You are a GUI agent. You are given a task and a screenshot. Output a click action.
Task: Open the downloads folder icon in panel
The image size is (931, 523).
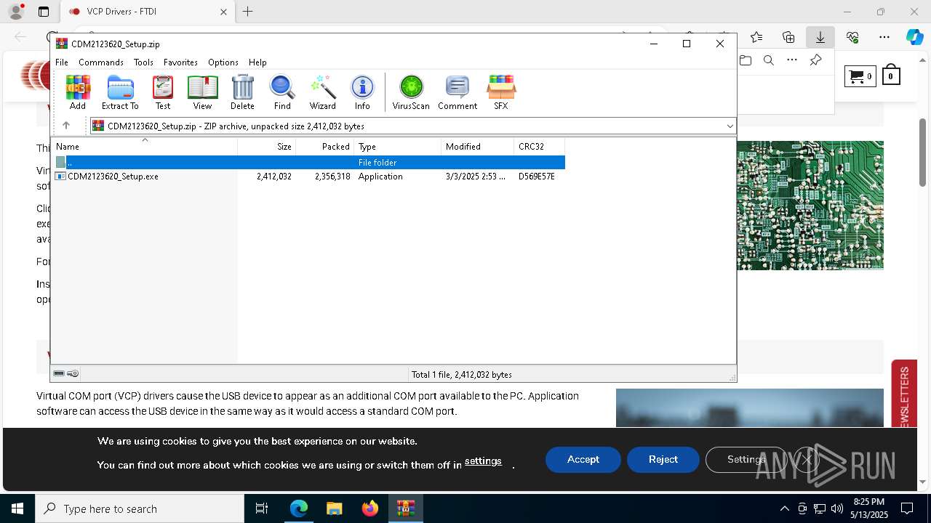[746, 60]
